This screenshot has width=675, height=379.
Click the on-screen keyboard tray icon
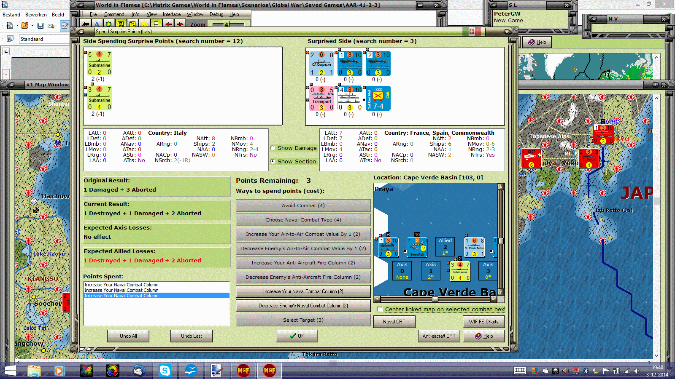pyautogui.click(x=520, y=371)
